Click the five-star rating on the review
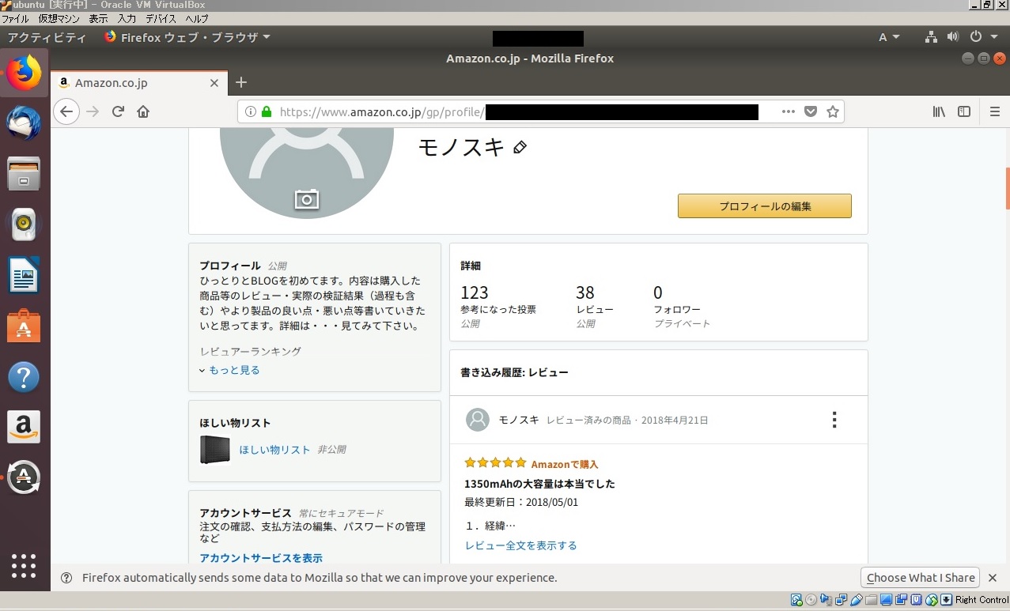This screenshot has width=1010, height=611. [495, 463]
